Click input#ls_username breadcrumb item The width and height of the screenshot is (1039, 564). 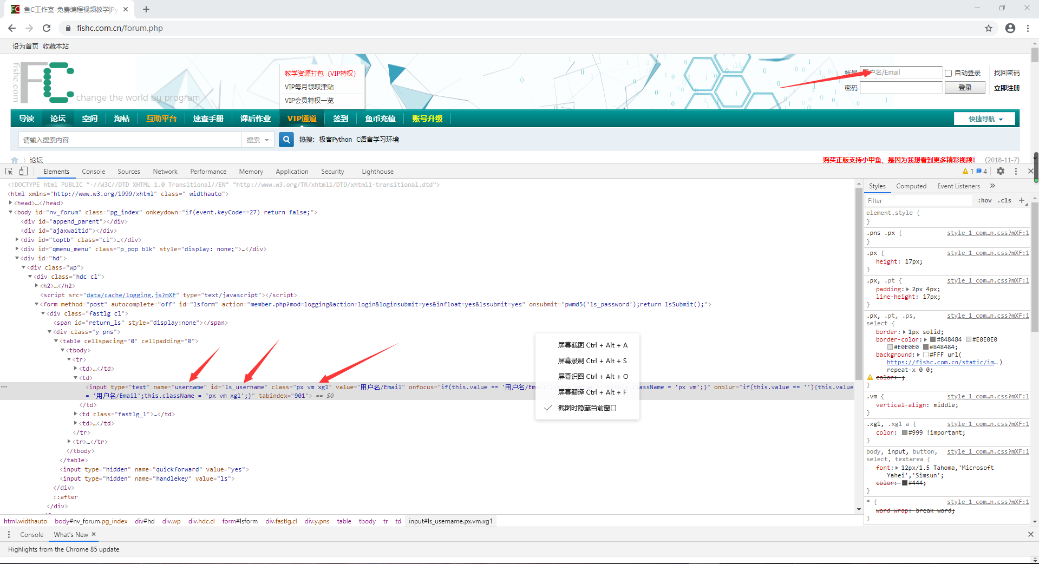click(x=450, y=521)
